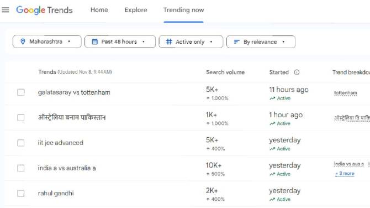Image resolution: width=370 pixels, height=208 pixels.
Task: Tick the checkbox for iit jee advanced
Action: [x=21, y=143]
